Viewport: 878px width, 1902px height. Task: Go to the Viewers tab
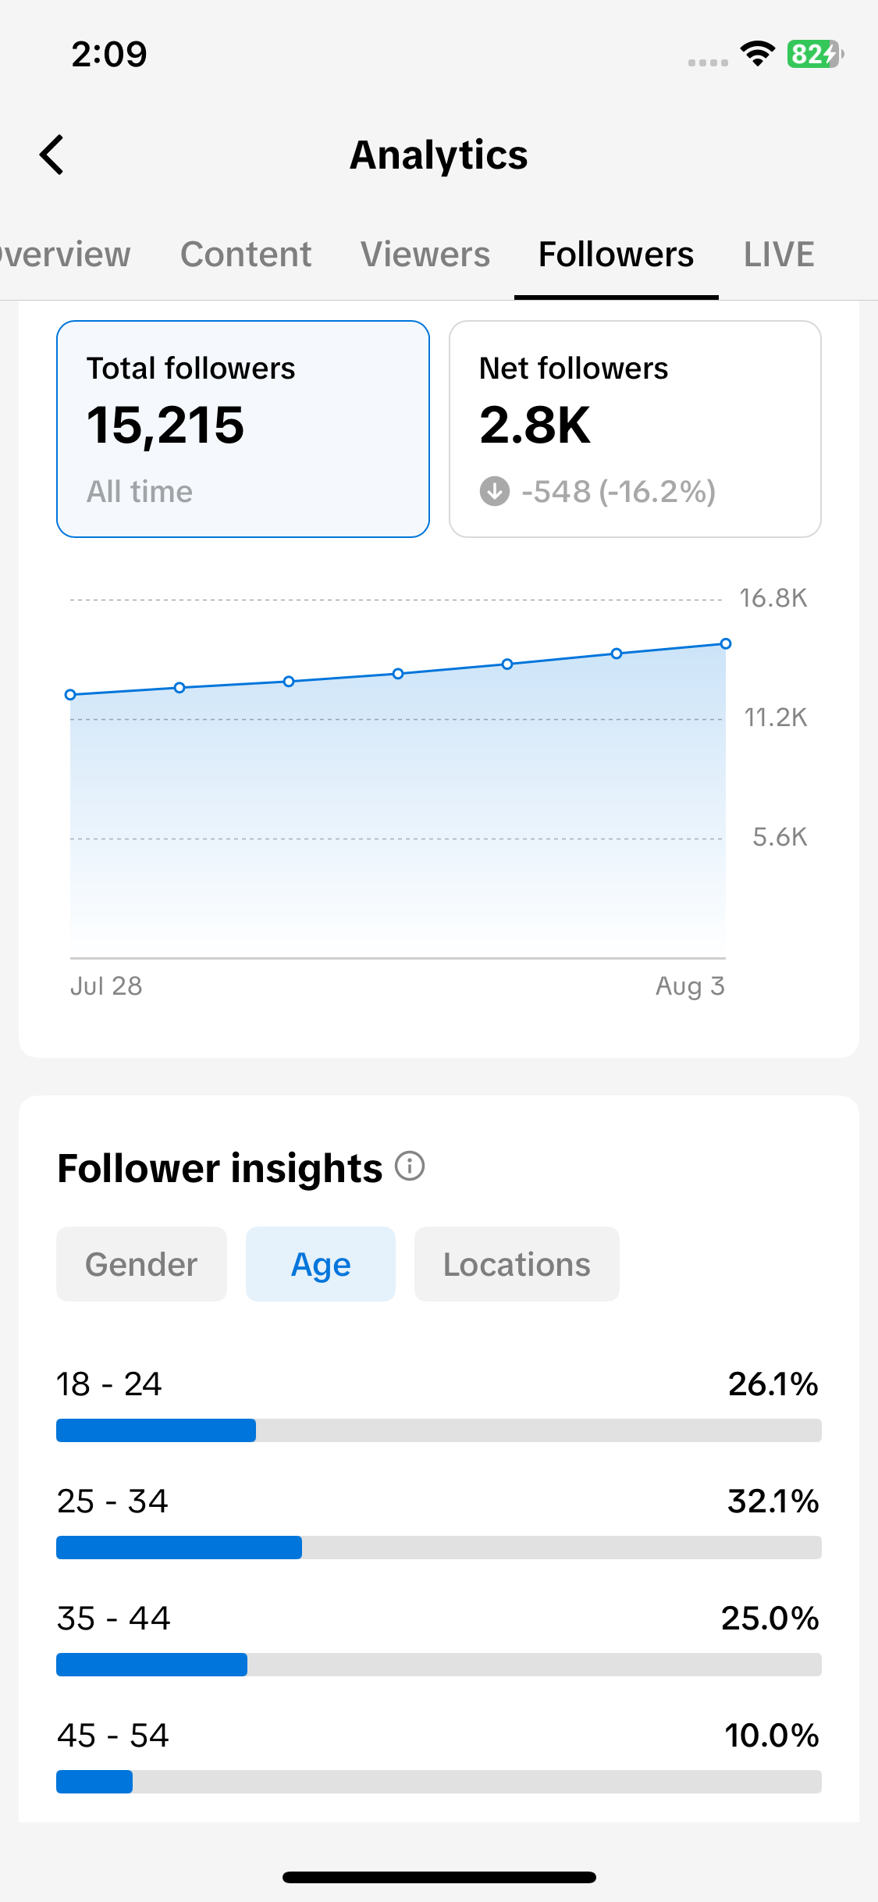point(425,255)
